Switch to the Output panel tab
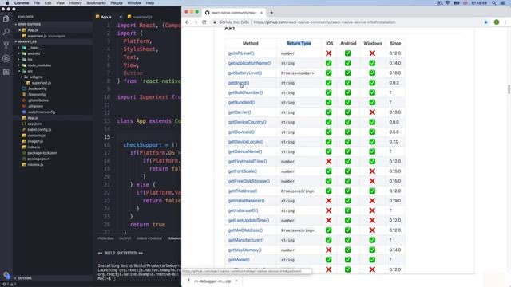 pos(125,238)
